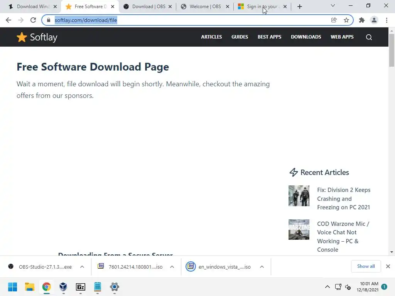Open the tab search chevron
Screen dimensions: 395x296
(x=333, y=5)
